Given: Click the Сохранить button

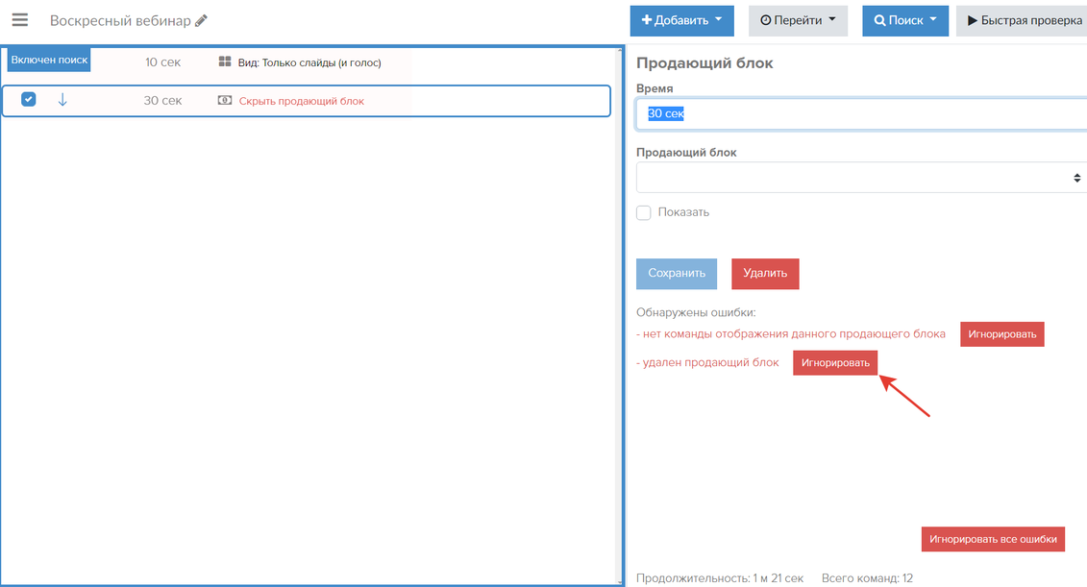Looking at the screenshot, I should click(677, 273).
